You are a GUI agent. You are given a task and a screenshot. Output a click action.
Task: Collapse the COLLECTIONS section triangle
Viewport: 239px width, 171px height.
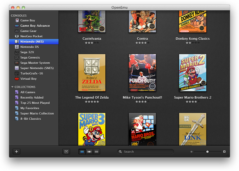(x=12, y=87)
